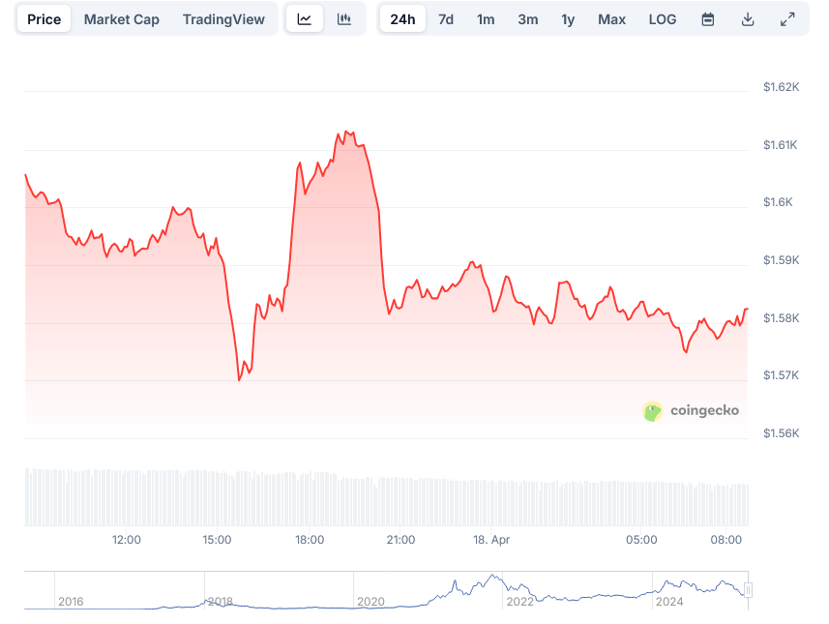Click the 2024 peak in minimap chart
This screenshot has width=829, height=624.
[x=667, y=580]
